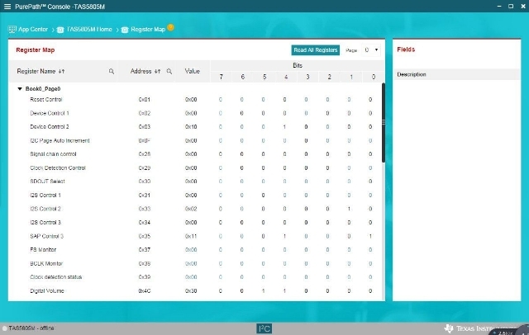Select the Digital Volume register
This screenshot has width=529, height=335.
[x=47, y=291]
